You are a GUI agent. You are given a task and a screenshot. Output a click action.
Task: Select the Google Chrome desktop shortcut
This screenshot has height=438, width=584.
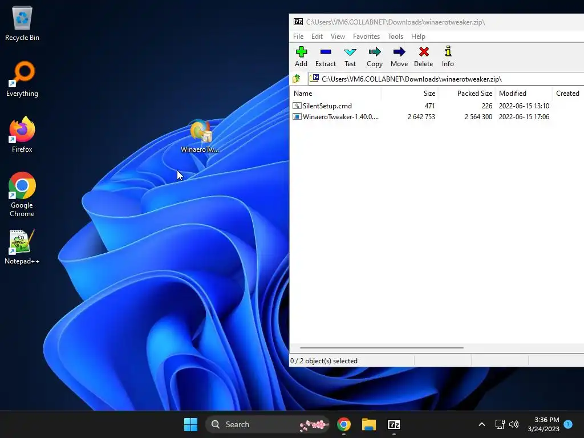pyautogui.click(x=22, y=194)
